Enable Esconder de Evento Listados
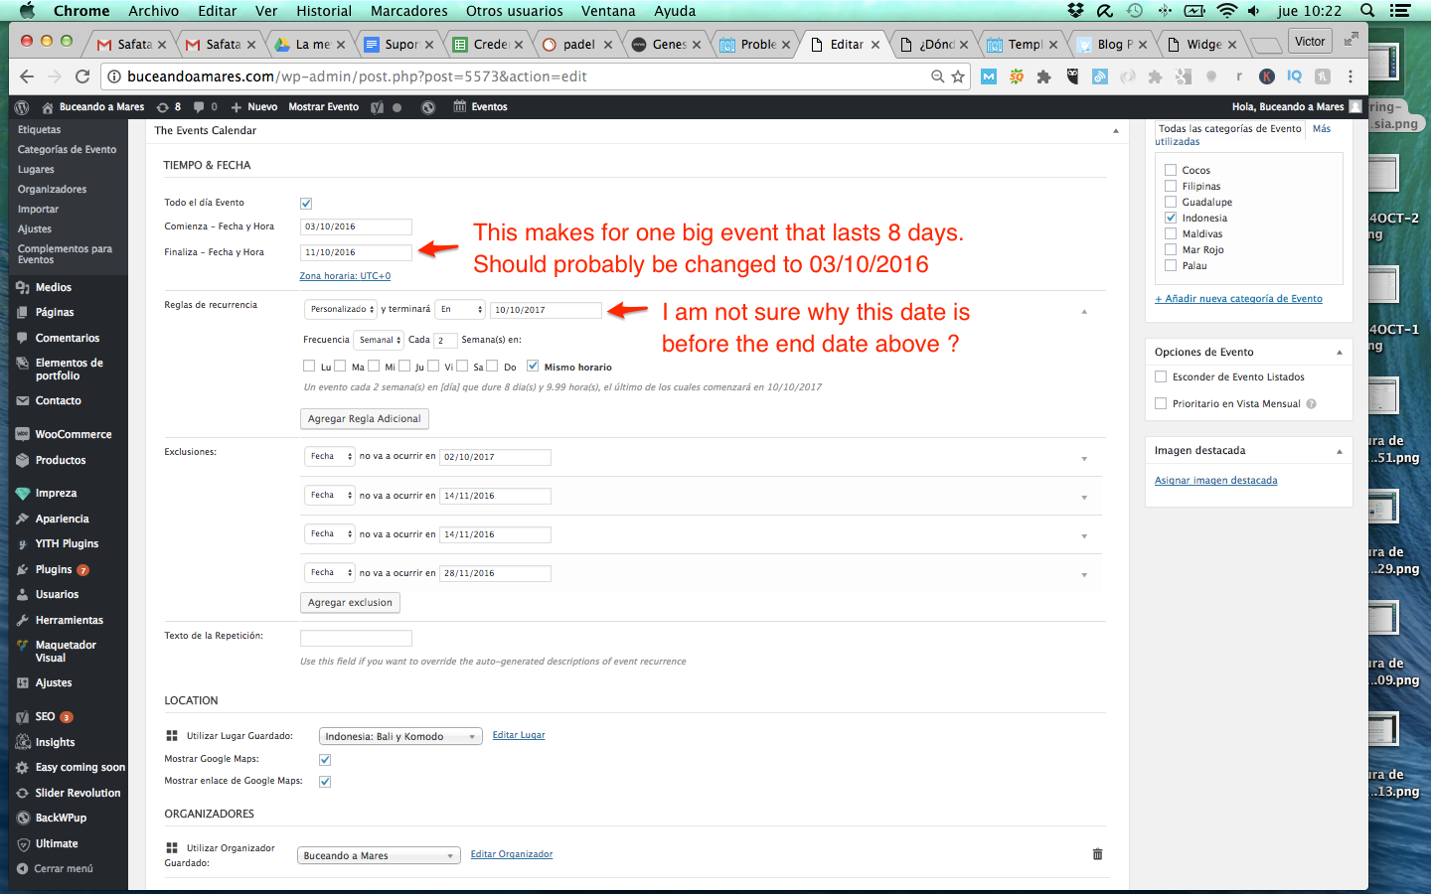The width and height of the screenshot is (1431, 894). [x=1161, y=376]
